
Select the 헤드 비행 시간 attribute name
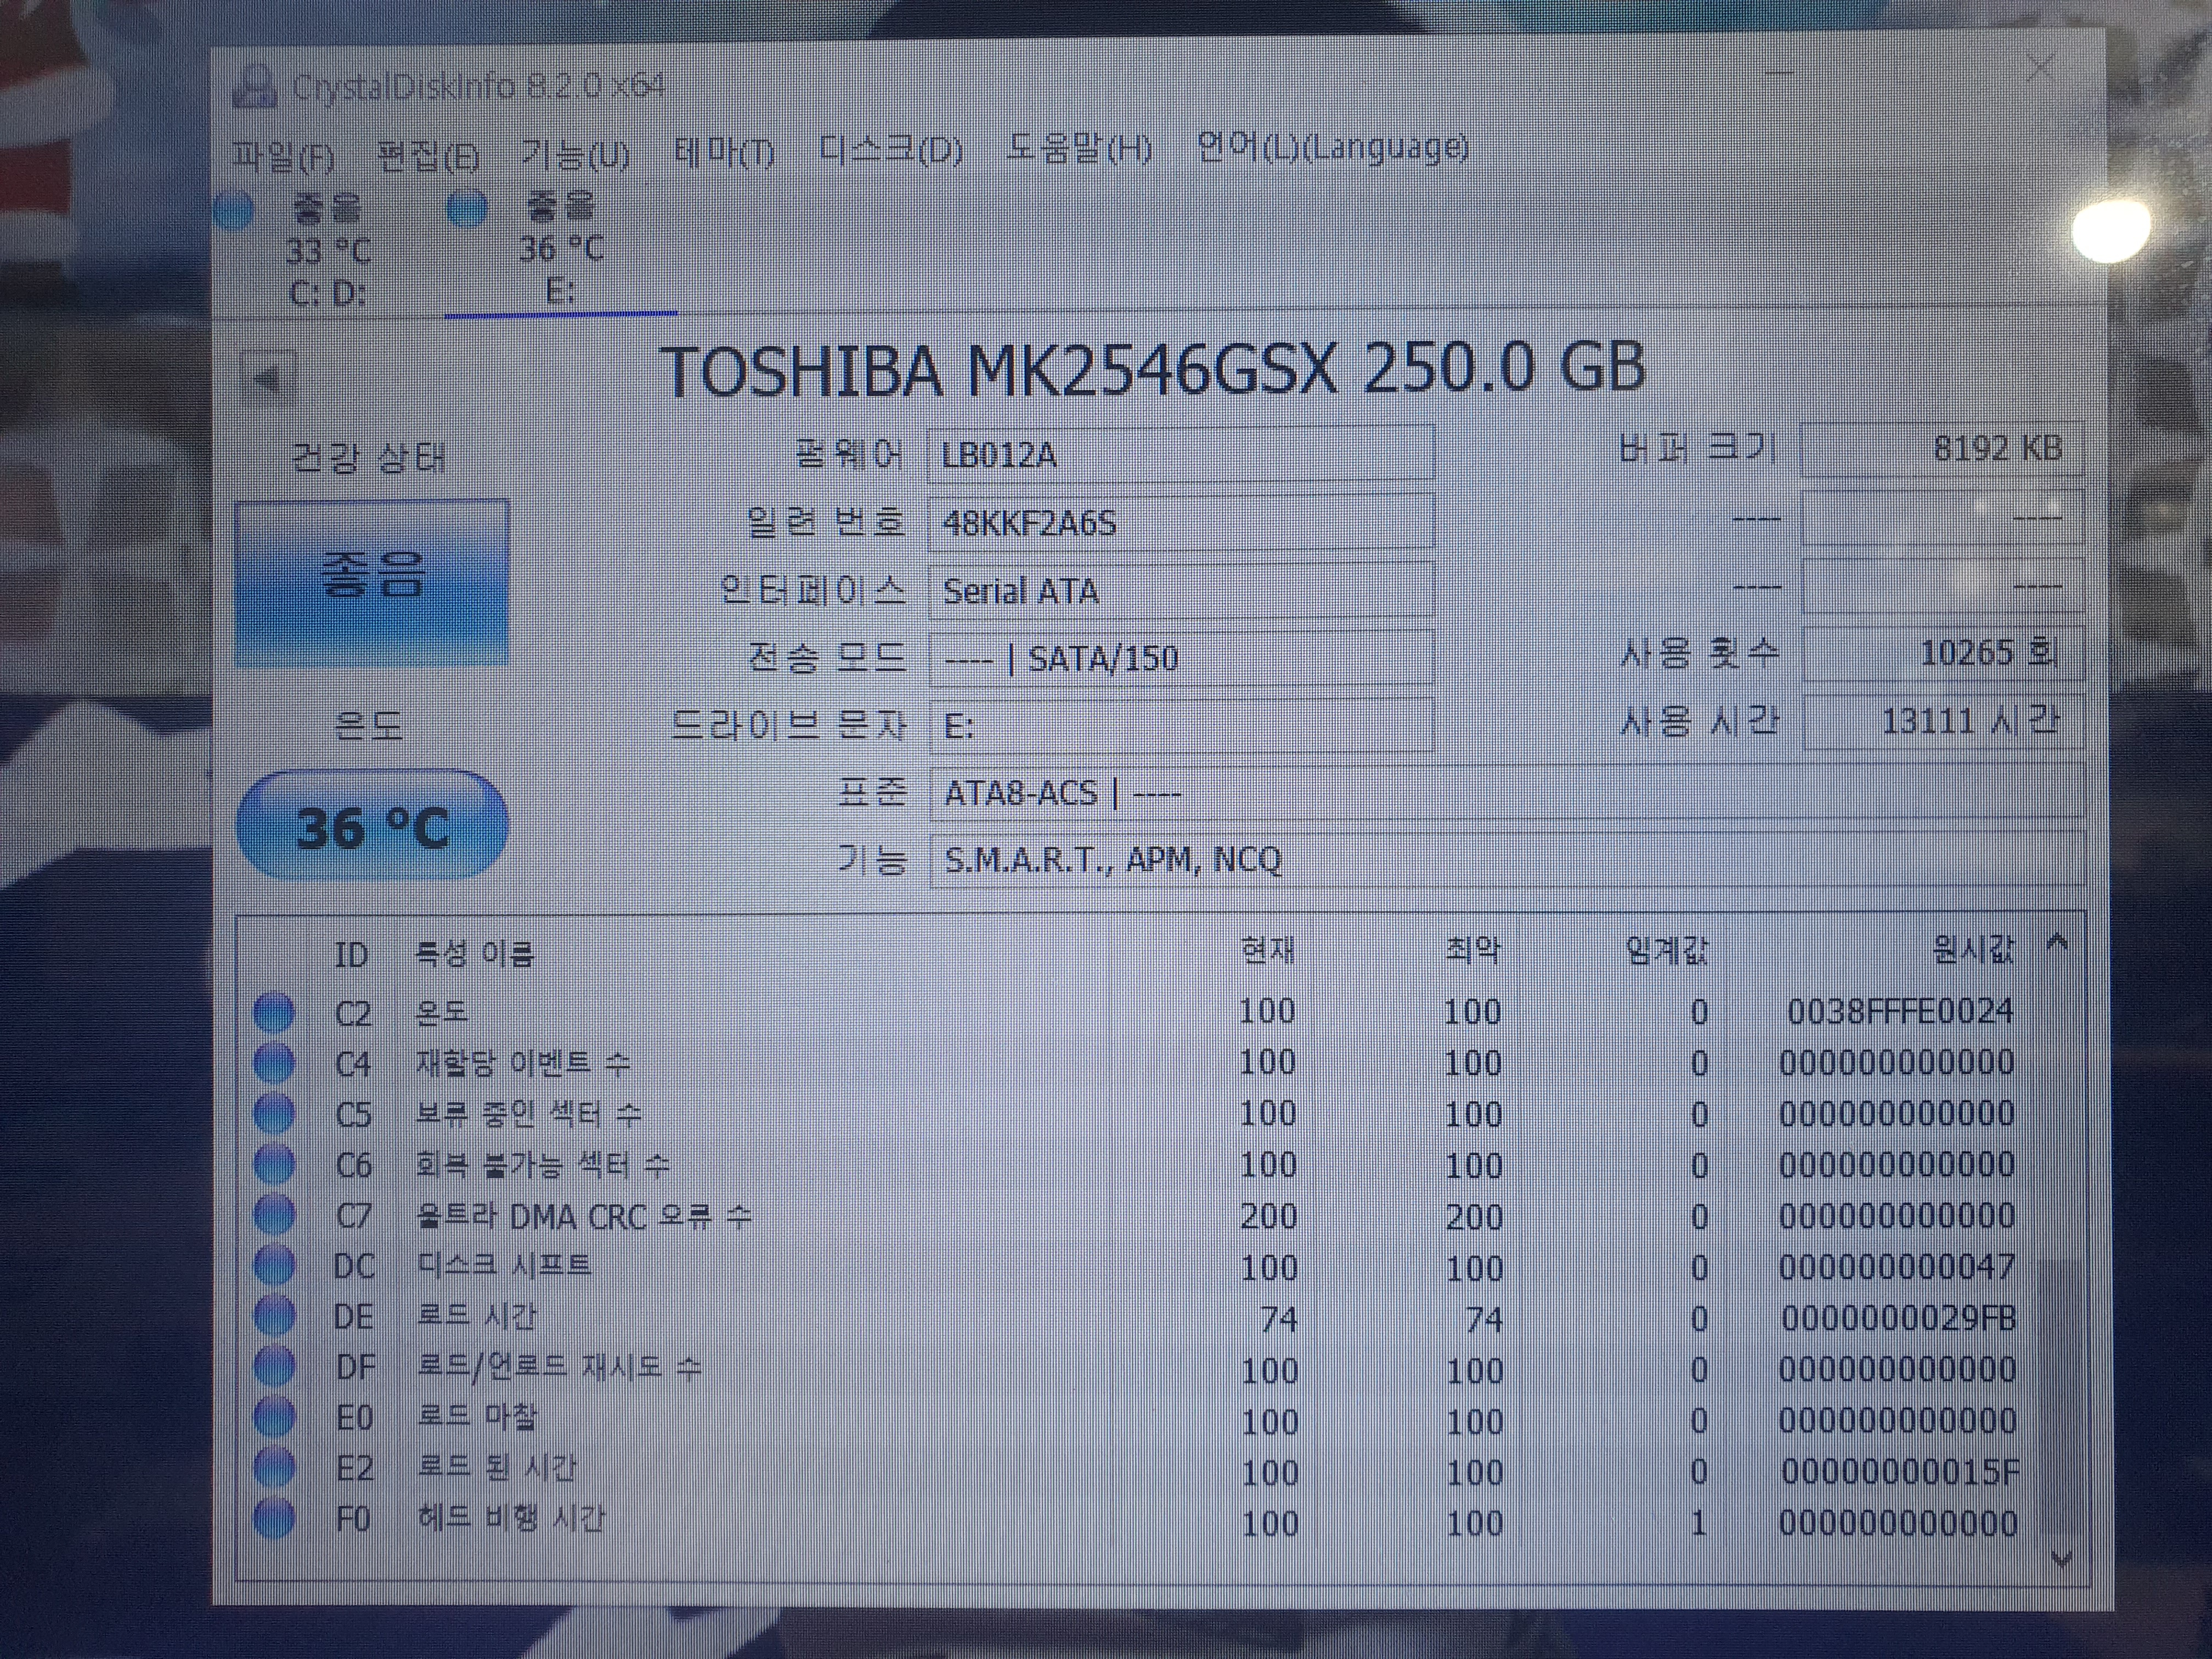point(510,1518)
